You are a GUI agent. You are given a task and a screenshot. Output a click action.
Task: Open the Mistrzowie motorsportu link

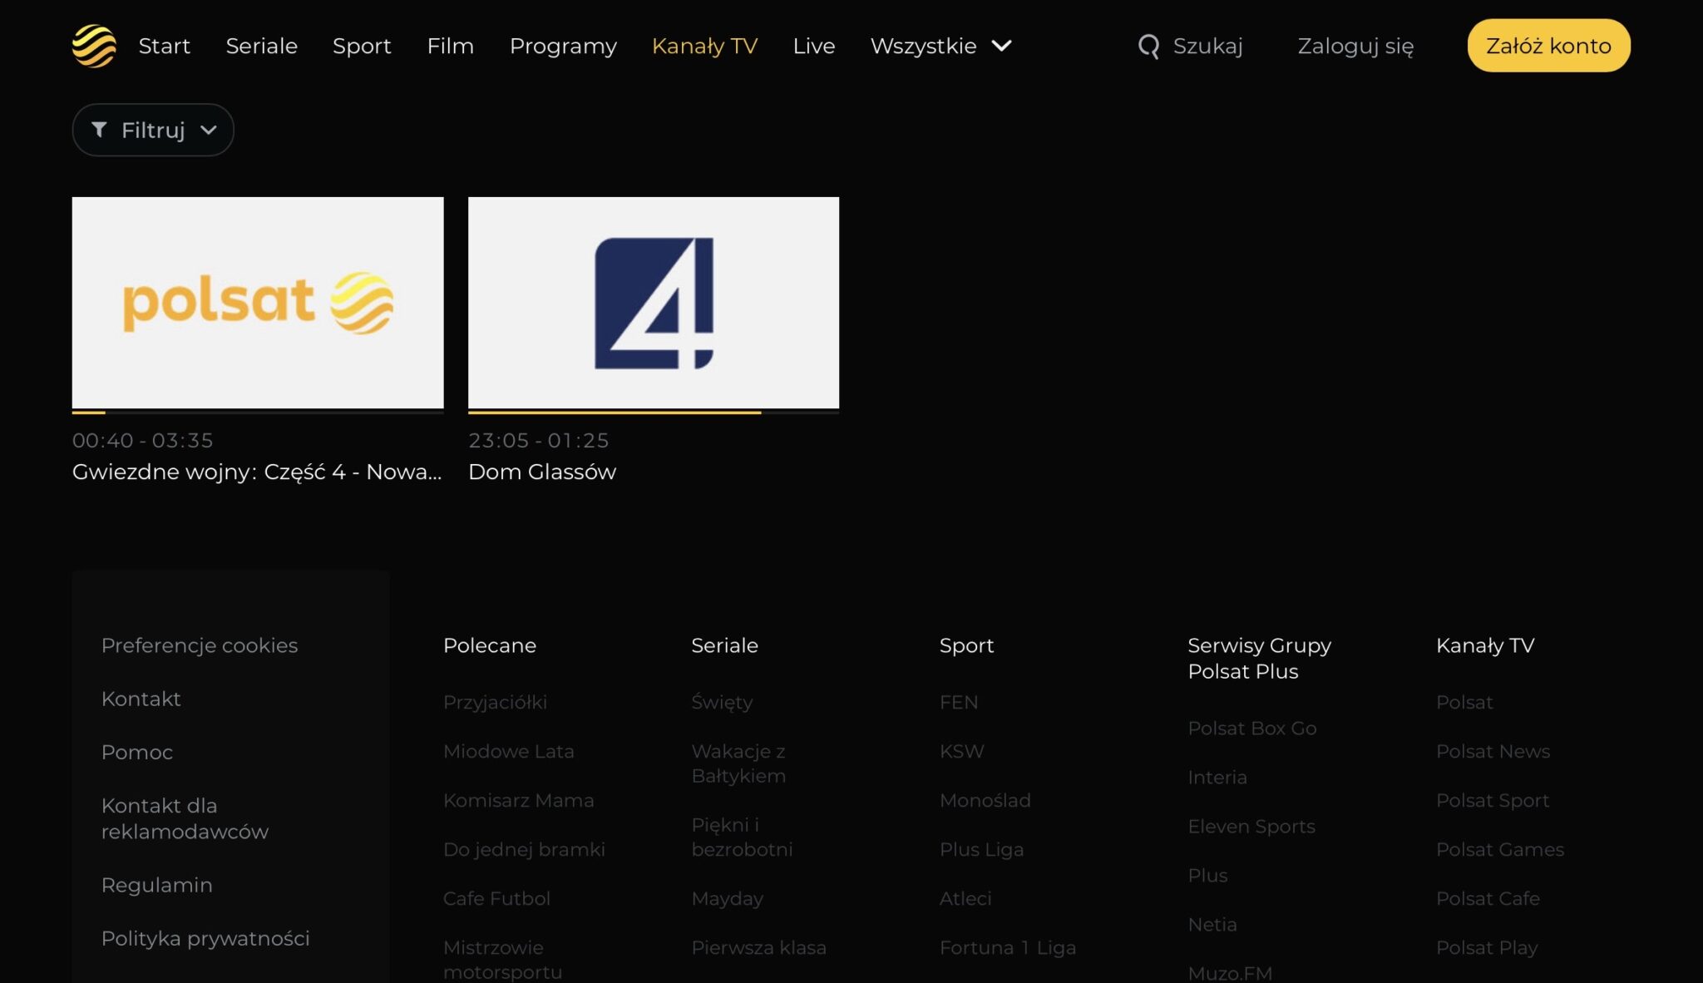(503, 960)
